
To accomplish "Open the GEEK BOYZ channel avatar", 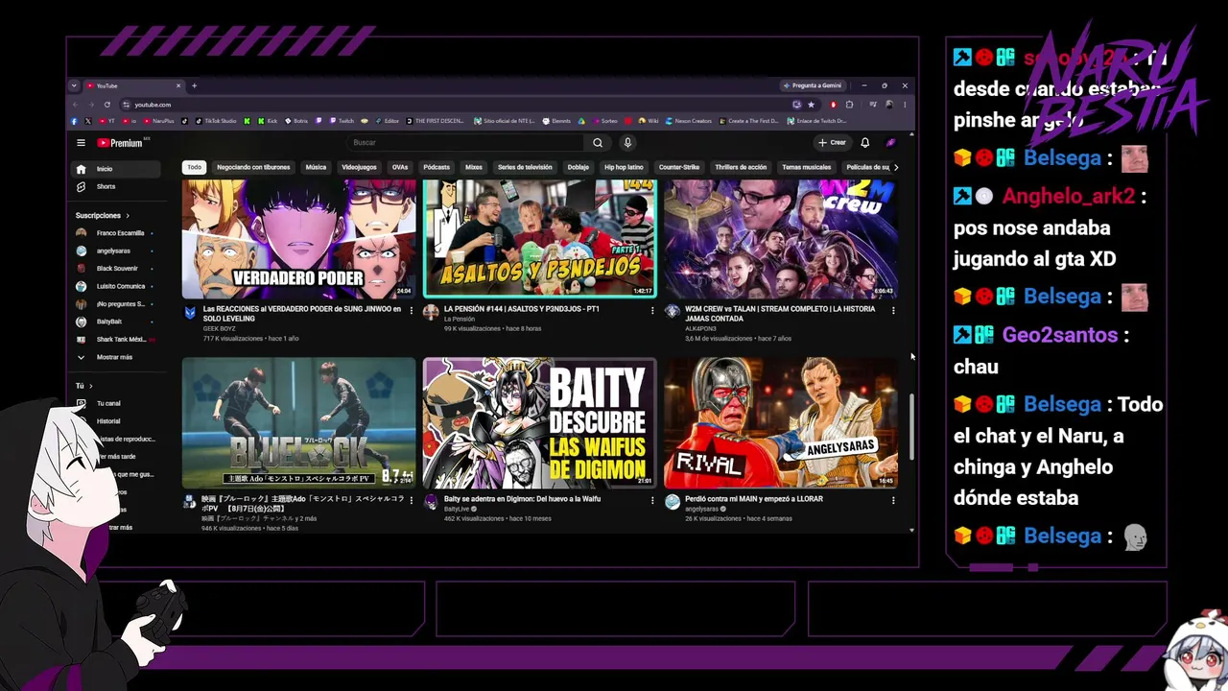I will click(x=190, y=313).
